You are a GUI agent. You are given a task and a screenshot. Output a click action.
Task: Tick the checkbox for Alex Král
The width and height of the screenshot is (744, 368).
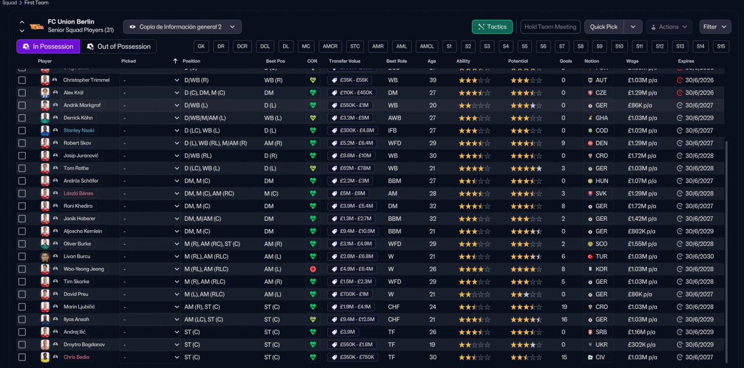click(22, 92)
